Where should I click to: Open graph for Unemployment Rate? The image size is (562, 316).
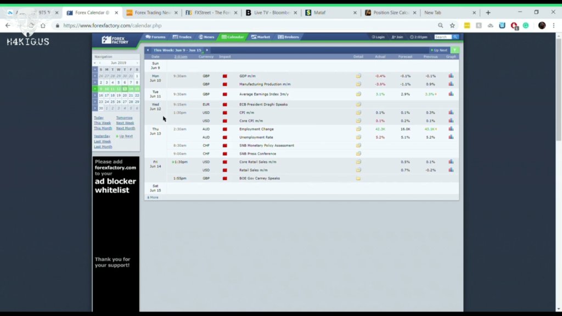coord(451,137)
